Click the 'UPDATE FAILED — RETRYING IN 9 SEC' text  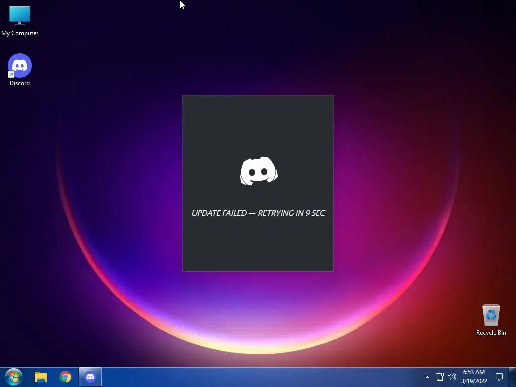[259, 213]
